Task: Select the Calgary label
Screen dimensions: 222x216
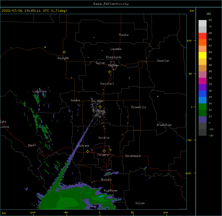Action: (x=103, y=155)
